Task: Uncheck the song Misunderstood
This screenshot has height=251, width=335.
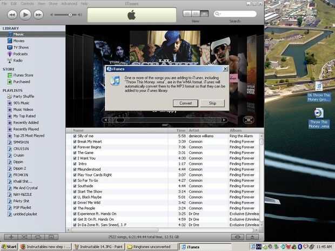Action: click(x=75, y=169)
